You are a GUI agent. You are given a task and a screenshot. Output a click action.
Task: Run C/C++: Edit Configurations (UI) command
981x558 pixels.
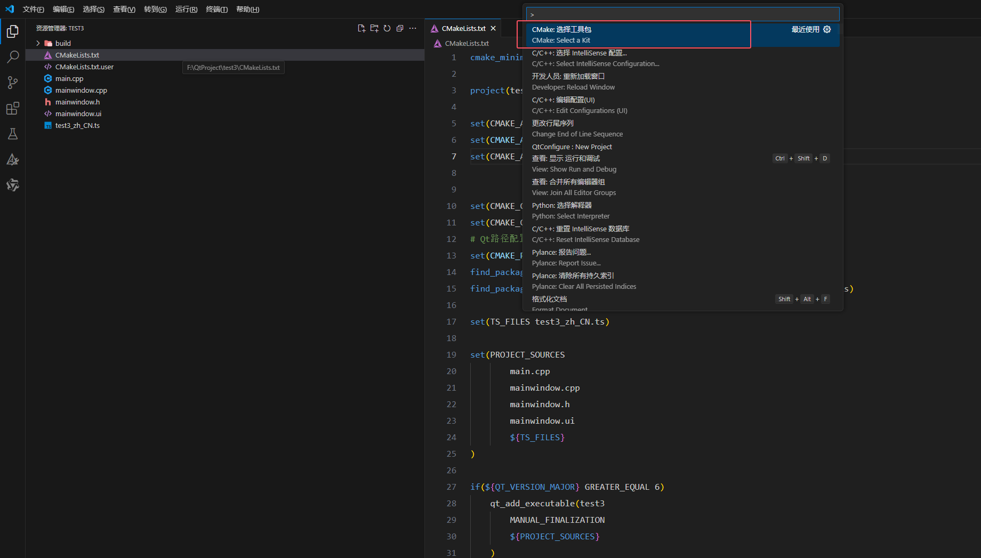[x=682, y=105]
